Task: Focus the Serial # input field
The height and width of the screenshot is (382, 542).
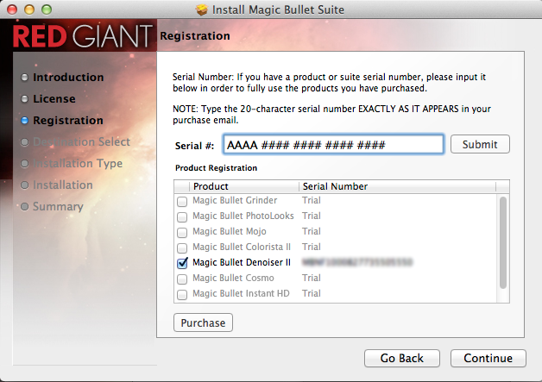Action: pyautogui.click(x=333, y=144)
